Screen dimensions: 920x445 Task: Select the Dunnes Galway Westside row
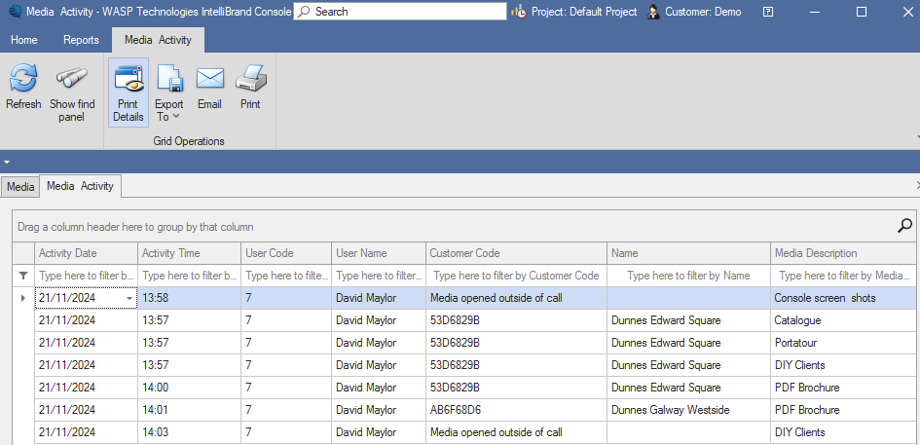670,410
